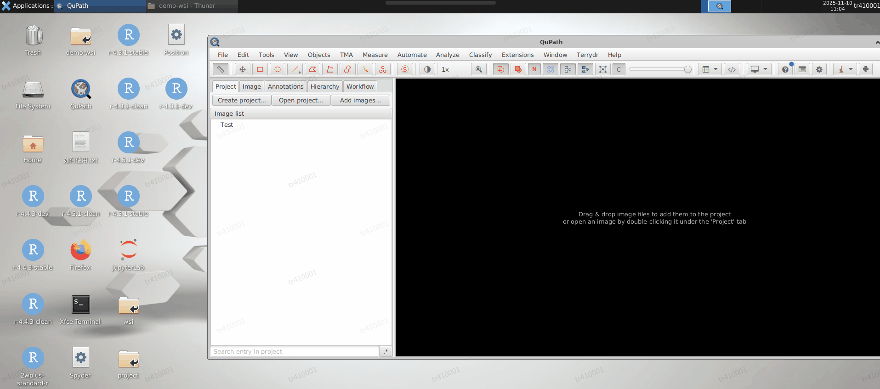Toggle show annotation names (N)

tap(534, 69)
